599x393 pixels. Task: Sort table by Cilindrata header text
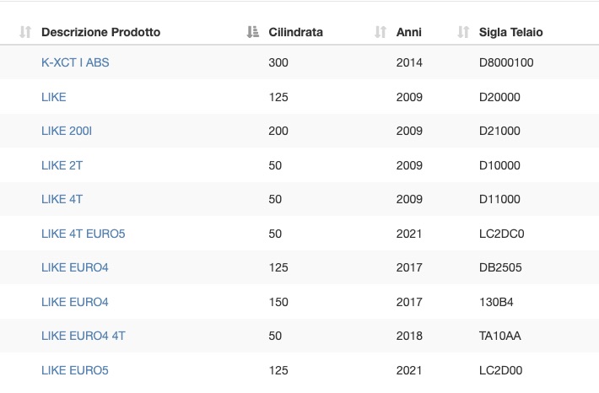tap(295, 32)
